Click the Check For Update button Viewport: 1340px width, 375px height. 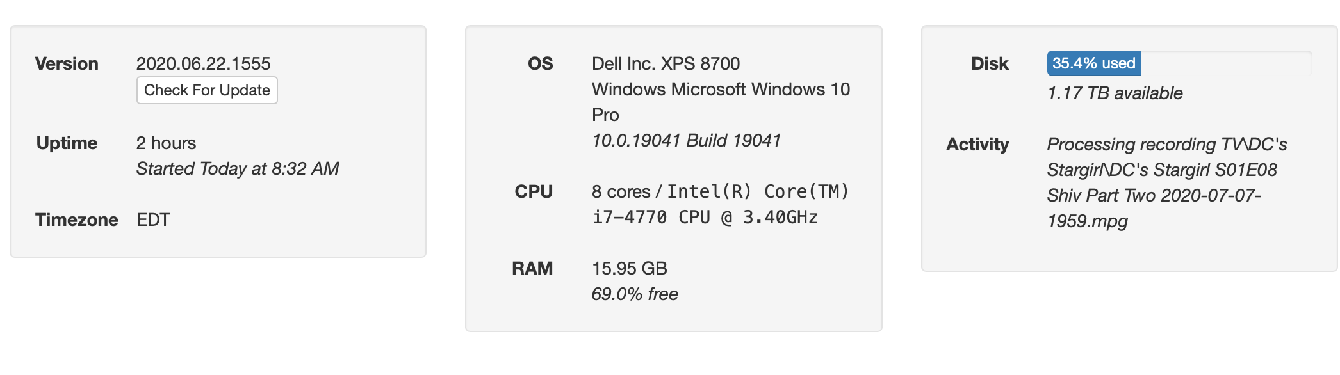click(206, 90)
